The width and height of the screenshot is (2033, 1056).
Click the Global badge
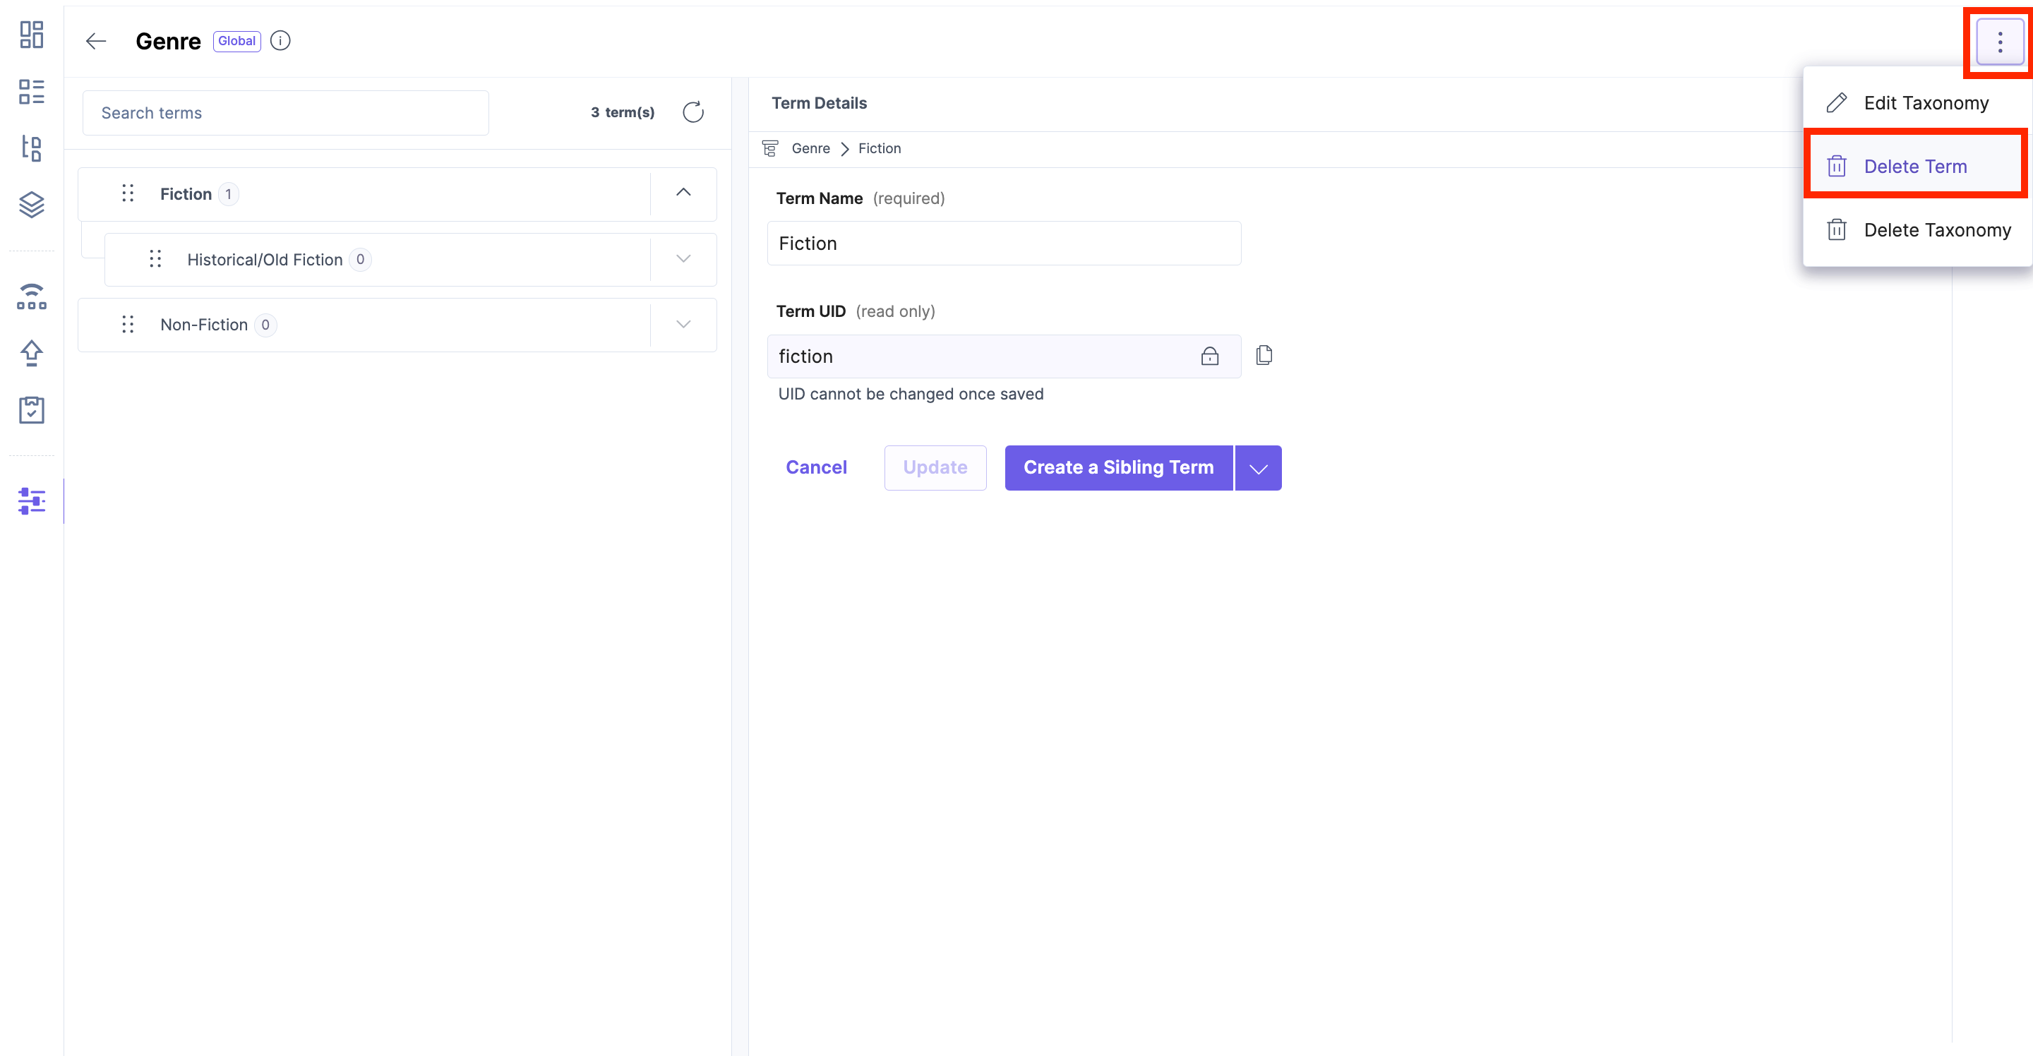tap(236, 41)
